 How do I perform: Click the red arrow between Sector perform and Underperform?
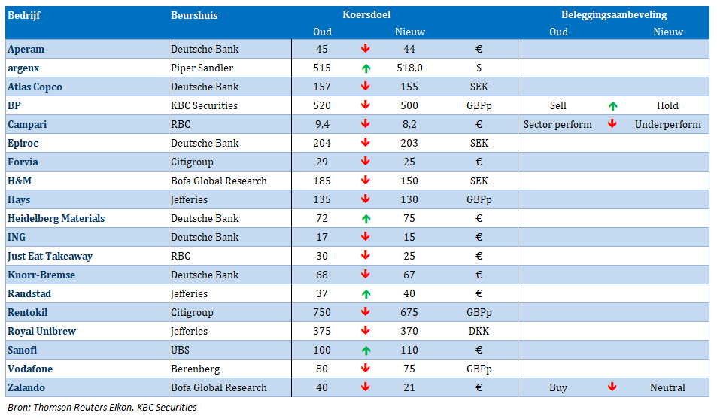click(x=612, y=123)
